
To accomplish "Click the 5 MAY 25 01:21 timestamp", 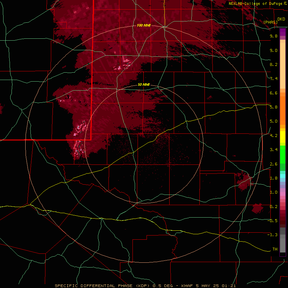I will click(x=216, y=286).
